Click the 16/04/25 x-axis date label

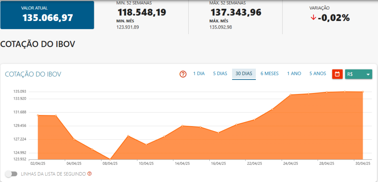click(219, 164)
